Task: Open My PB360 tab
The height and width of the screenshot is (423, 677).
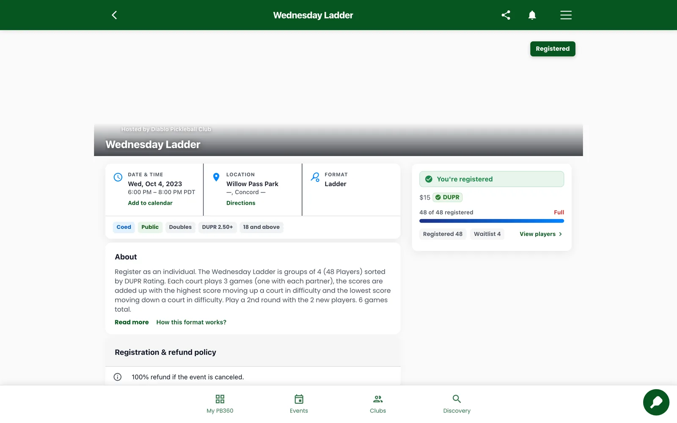Action: coord(220,404)
